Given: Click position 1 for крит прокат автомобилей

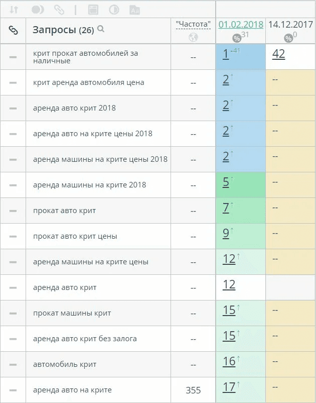Looking at the screenshot, I should click(x=226, y=54).
